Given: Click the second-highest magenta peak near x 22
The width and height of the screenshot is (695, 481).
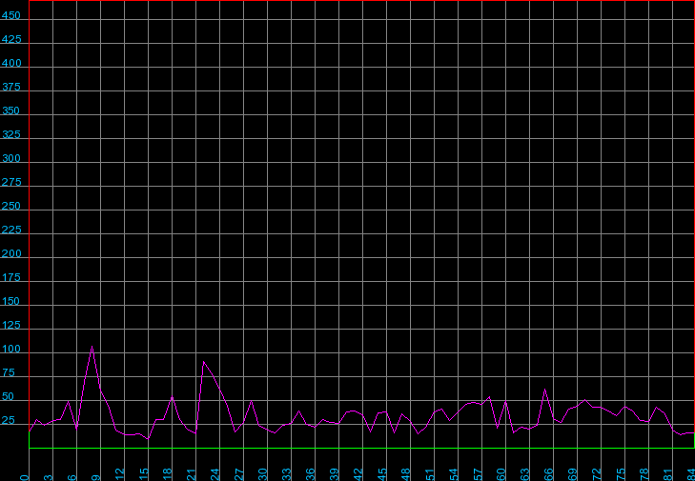Looking at the screenshot, I should 203,362.
